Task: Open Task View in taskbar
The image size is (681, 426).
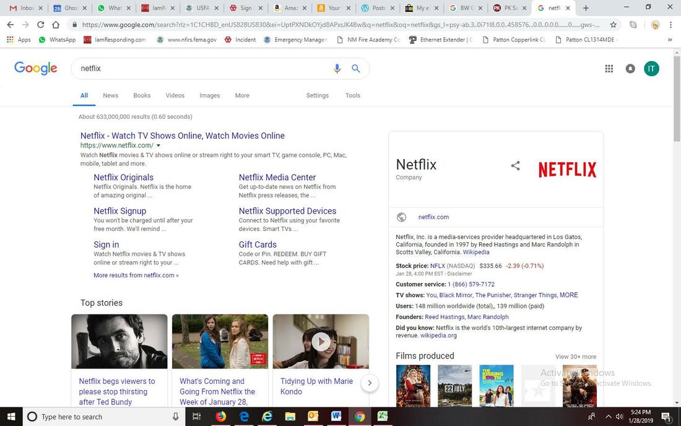Action: (x=196, y=417)
